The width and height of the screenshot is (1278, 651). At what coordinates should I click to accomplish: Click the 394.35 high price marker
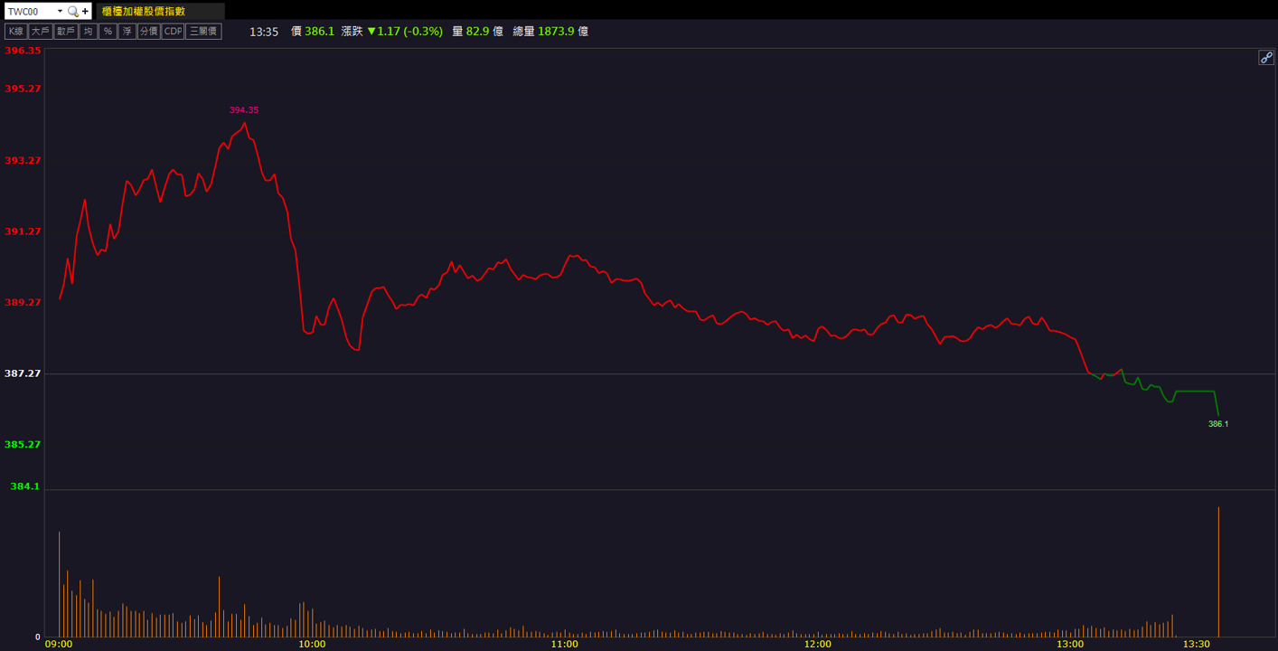pyautogui.click(x=244, y=110)
